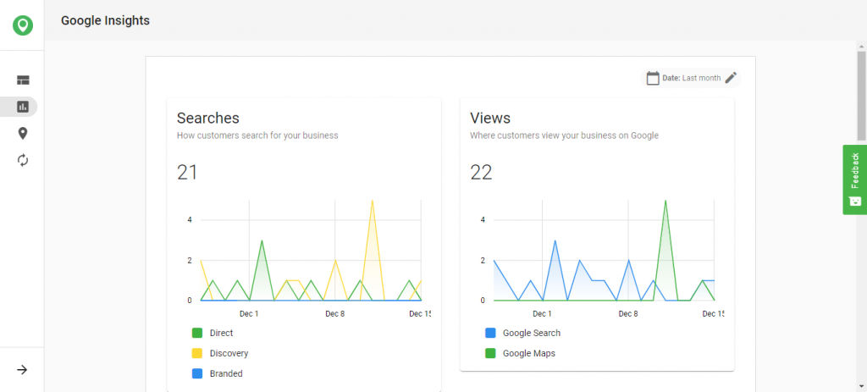Click the Branded legend label
The image size is (867, 392).
(x=226, y=373)
